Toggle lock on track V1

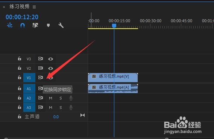point(20,77)
